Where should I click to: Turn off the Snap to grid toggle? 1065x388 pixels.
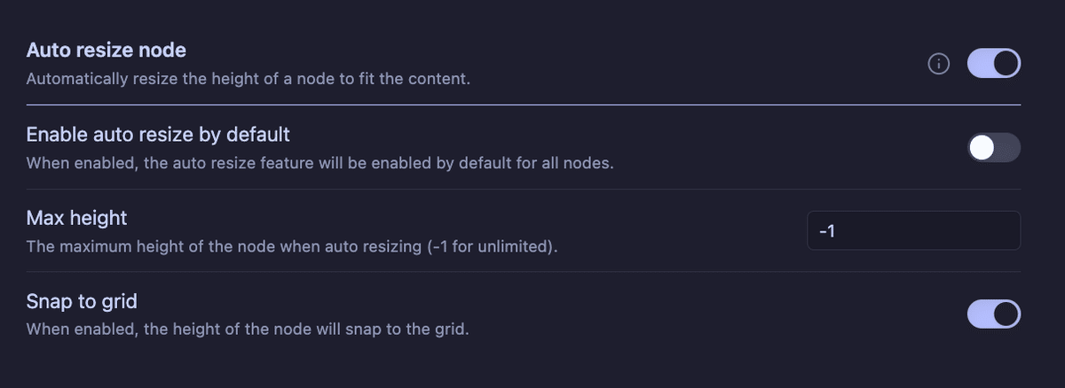(x=994, y=314)
